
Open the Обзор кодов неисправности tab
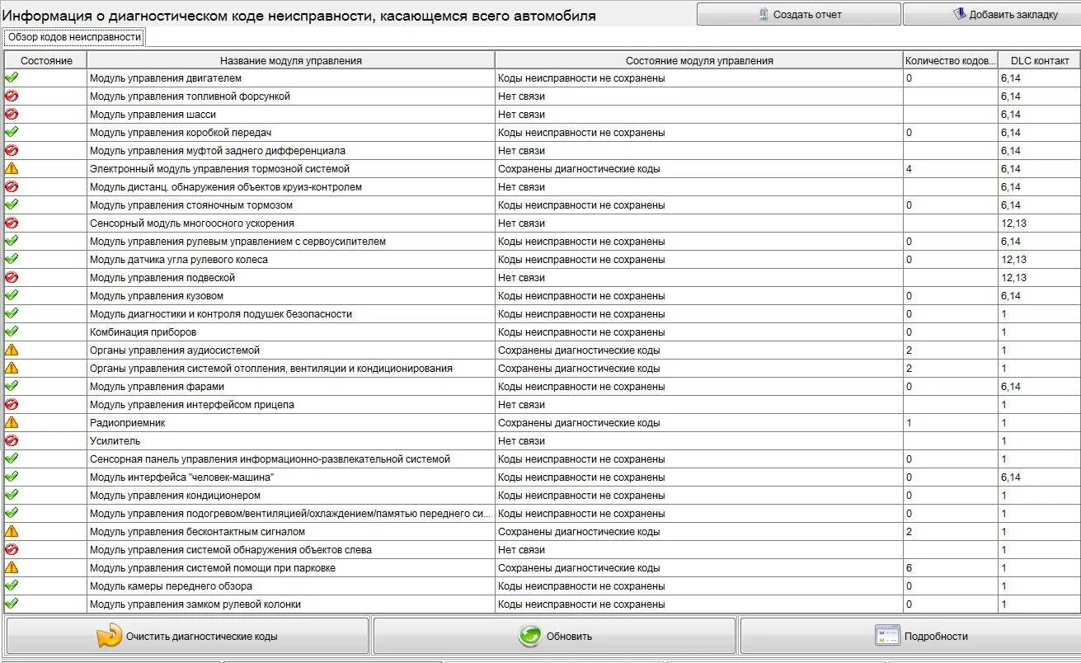click(x=75, y=38)
